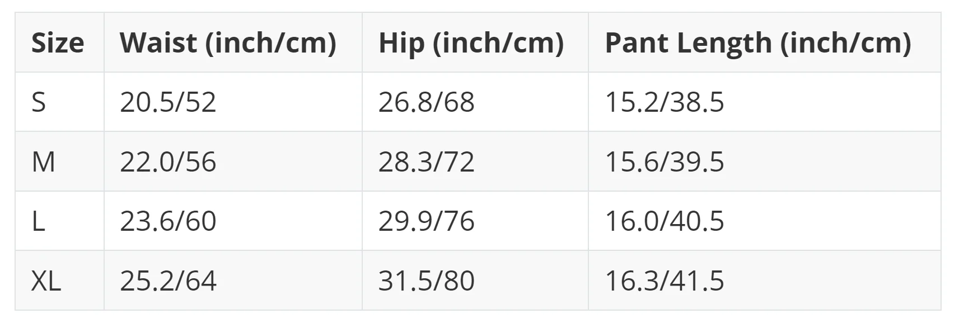Click waist value 23.6/60

[x=168, y=221]
